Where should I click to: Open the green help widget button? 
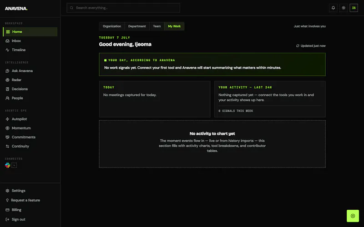(353, 216)
